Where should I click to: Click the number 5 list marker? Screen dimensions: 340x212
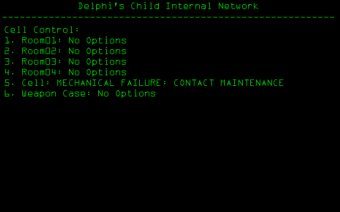[7, 83]
